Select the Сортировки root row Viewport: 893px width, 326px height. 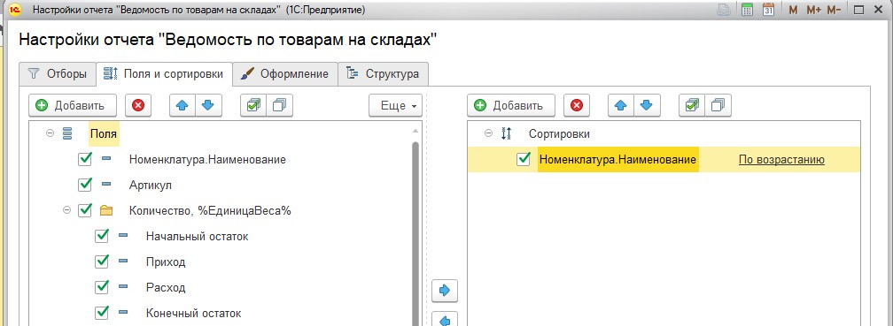(x=559, y=134)
